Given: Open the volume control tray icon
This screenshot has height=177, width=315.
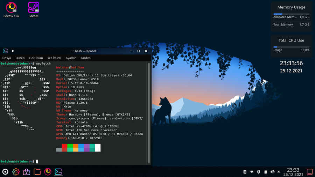Looking at the screenshot, I should click(x=272, y=172).
